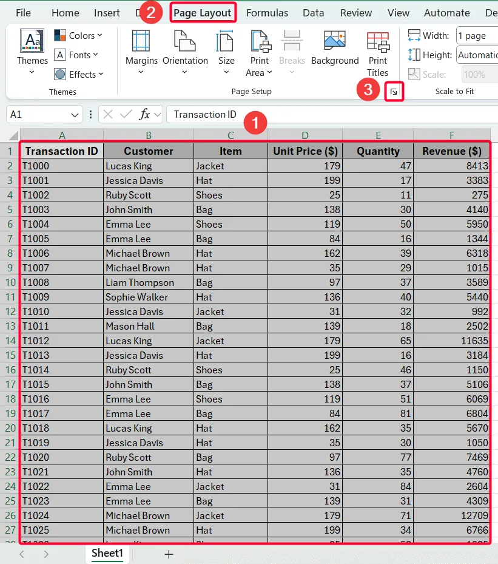Select revenue cell 12709
Image resolution: width=498 pixels, height=564 pixels.
(x=452, y=515)
